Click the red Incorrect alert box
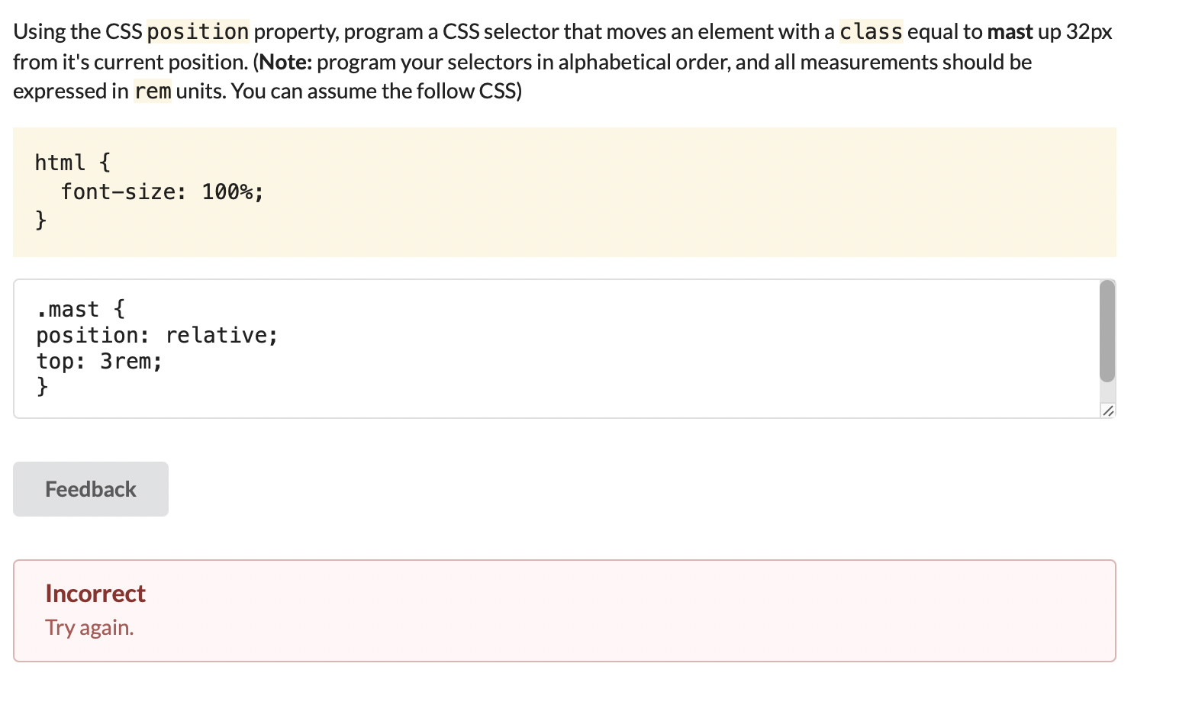Viewport: 1192px width, 702px height. pyautogui.click(x=565, y=610)
